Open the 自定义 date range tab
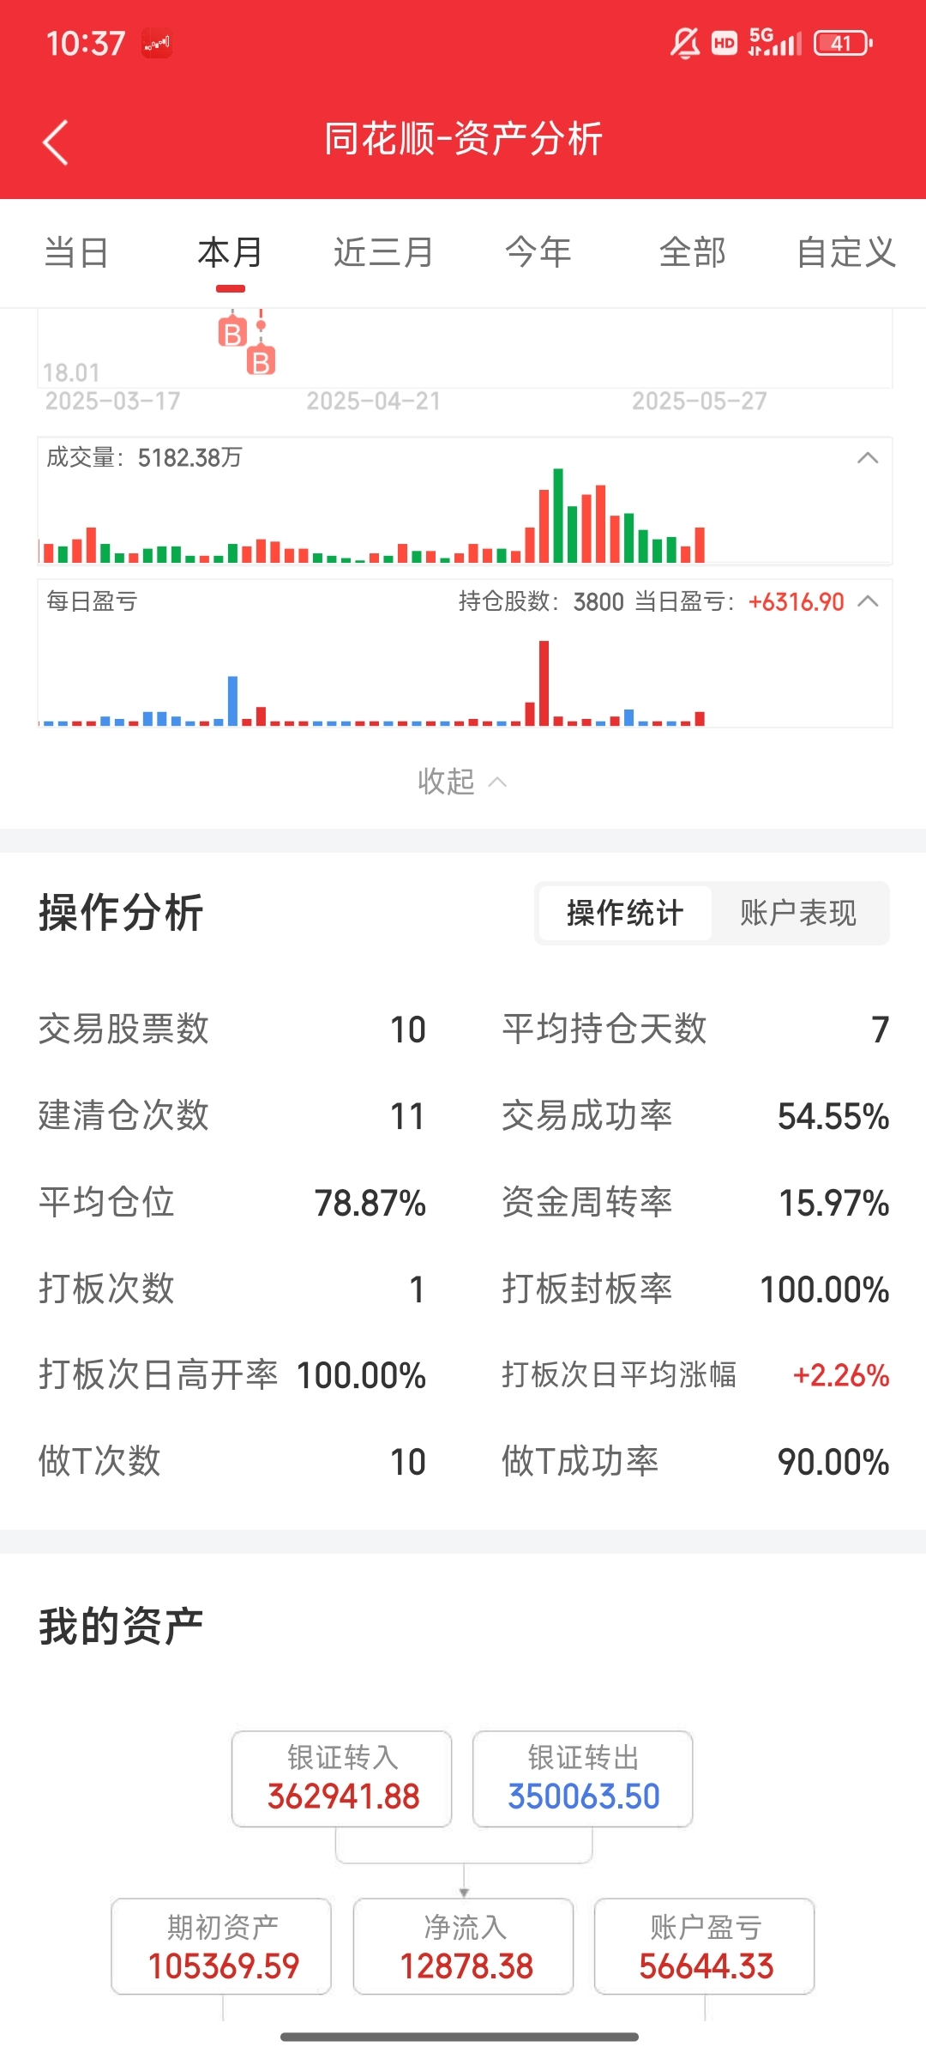This screenshot has height=2059, width=926. (845, 252)
